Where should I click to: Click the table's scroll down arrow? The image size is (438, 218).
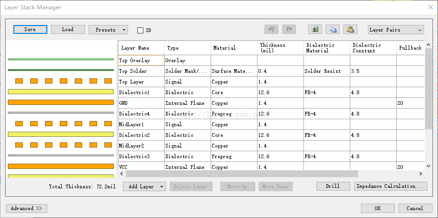tap(429, 166)
